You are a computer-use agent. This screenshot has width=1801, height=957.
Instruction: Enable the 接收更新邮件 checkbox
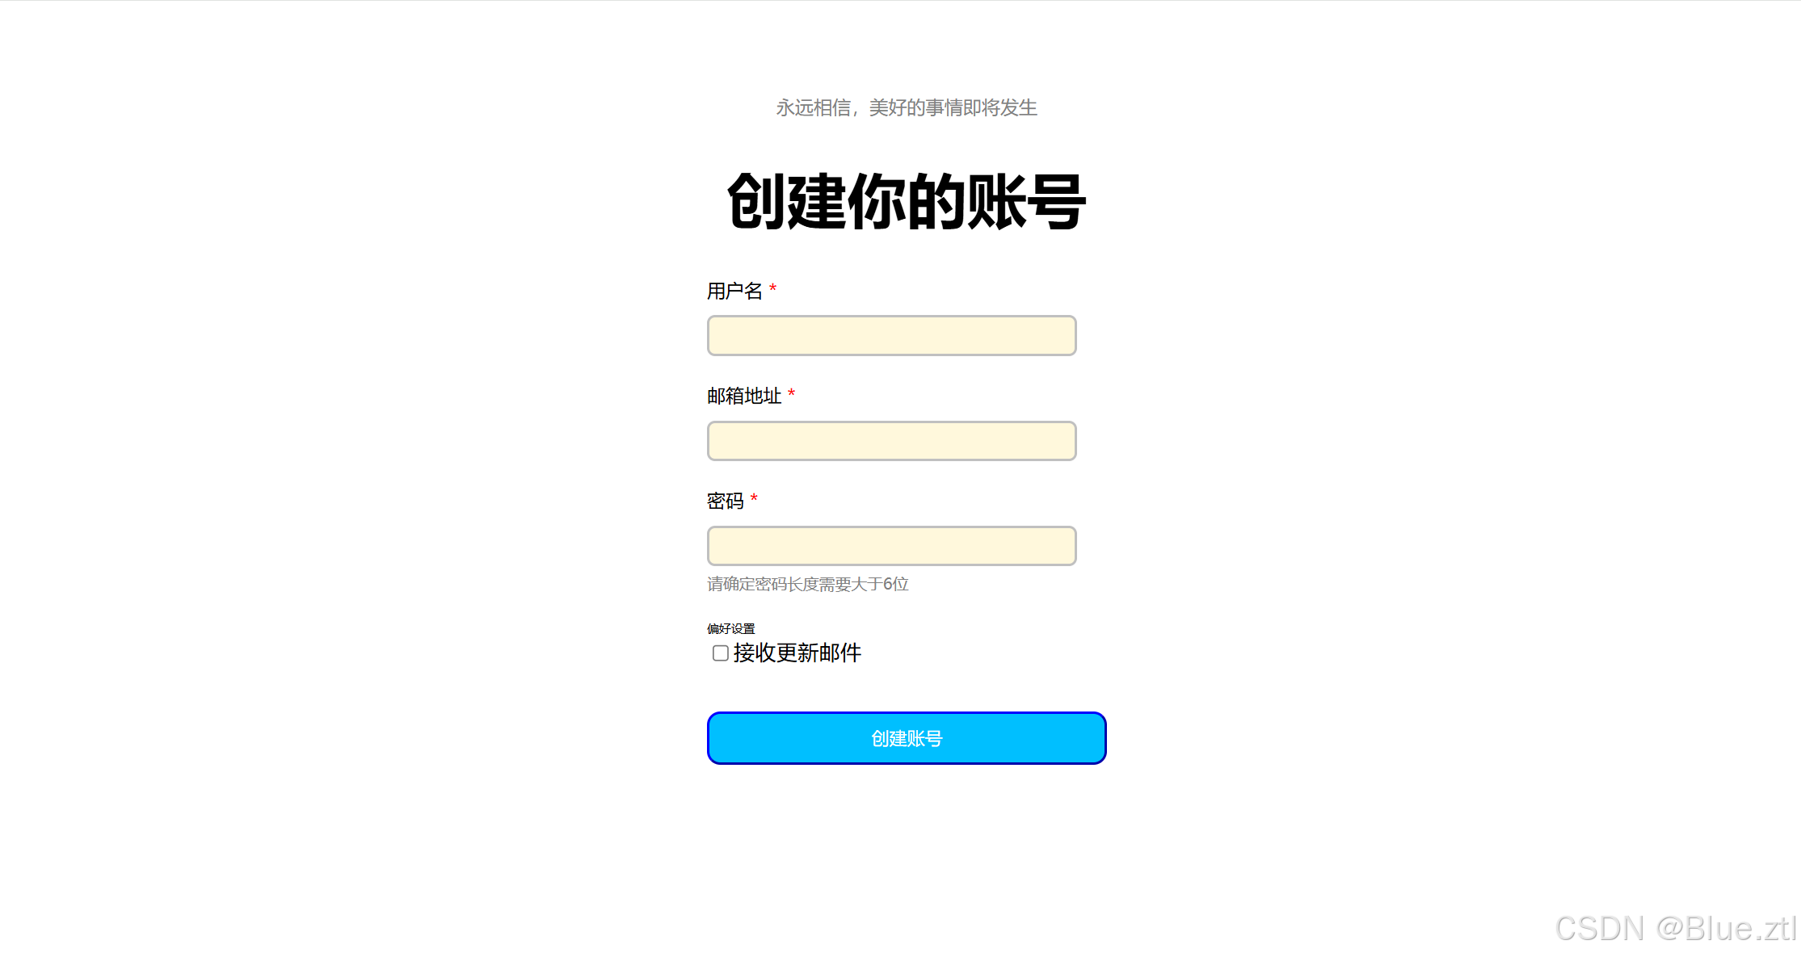point(721,653)
